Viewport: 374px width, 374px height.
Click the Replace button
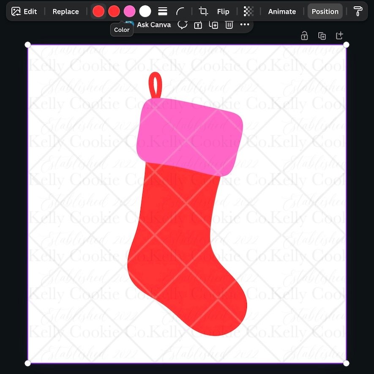click(x=66, y=11)
